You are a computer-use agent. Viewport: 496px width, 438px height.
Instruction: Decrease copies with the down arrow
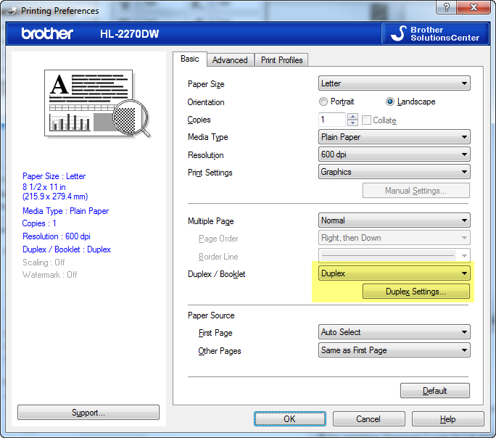[x=353, y=123]
